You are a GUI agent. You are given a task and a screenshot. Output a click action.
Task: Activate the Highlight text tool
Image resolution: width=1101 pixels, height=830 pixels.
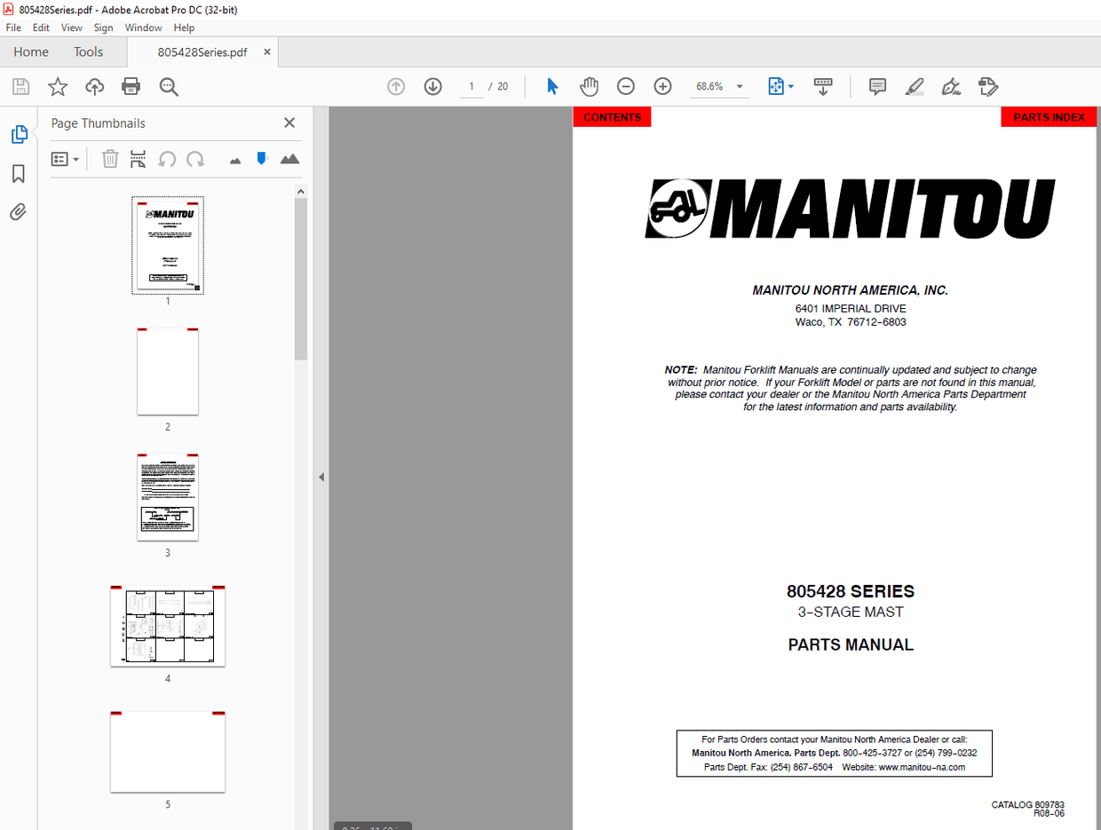[914, 86]
